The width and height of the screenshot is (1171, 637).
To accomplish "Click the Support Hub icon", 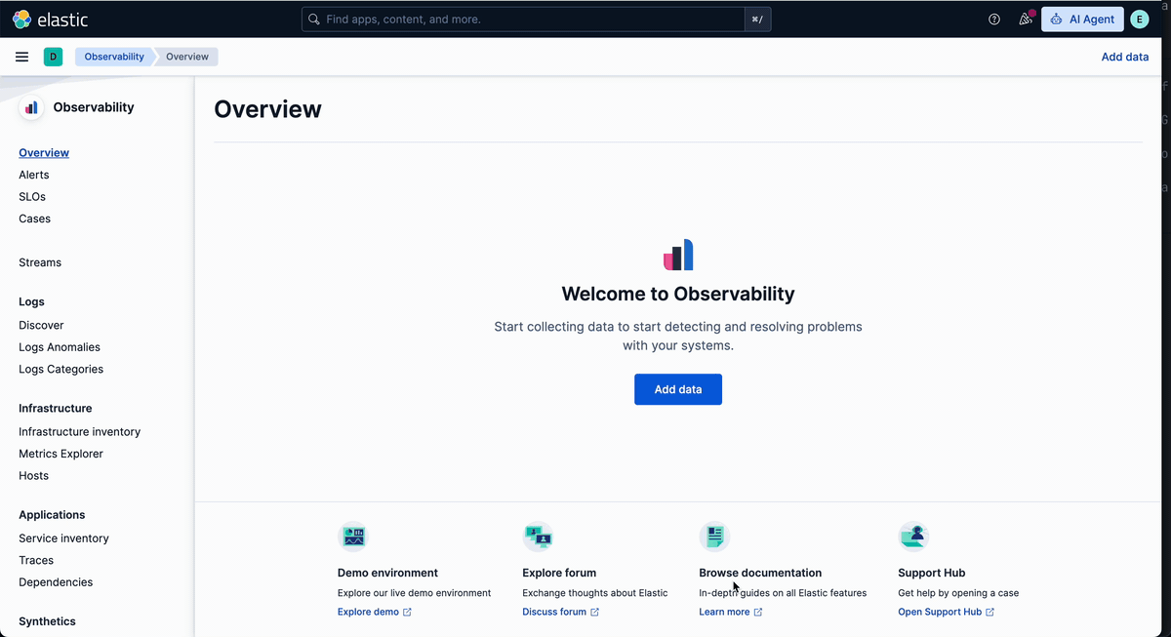I will [x=913, y=537].
